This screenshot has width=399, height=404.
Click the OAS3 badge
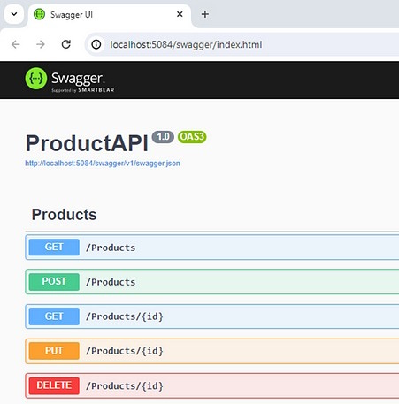pos(192,137)
